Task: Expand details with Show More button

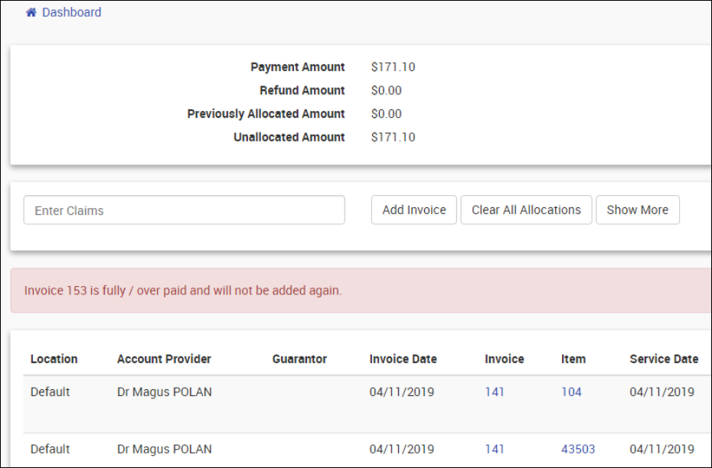Action: 637,210
